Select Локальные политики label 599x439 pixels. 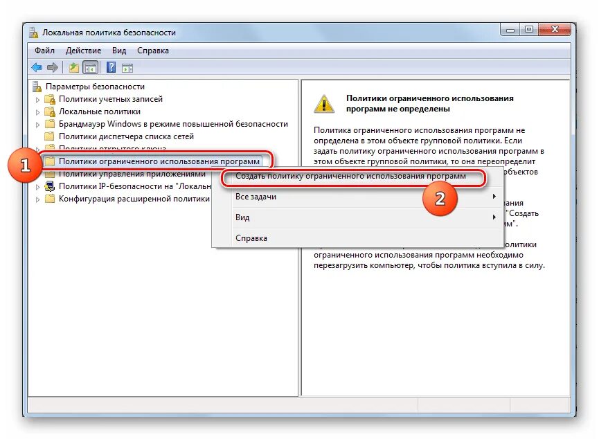[x=100, y=111]
